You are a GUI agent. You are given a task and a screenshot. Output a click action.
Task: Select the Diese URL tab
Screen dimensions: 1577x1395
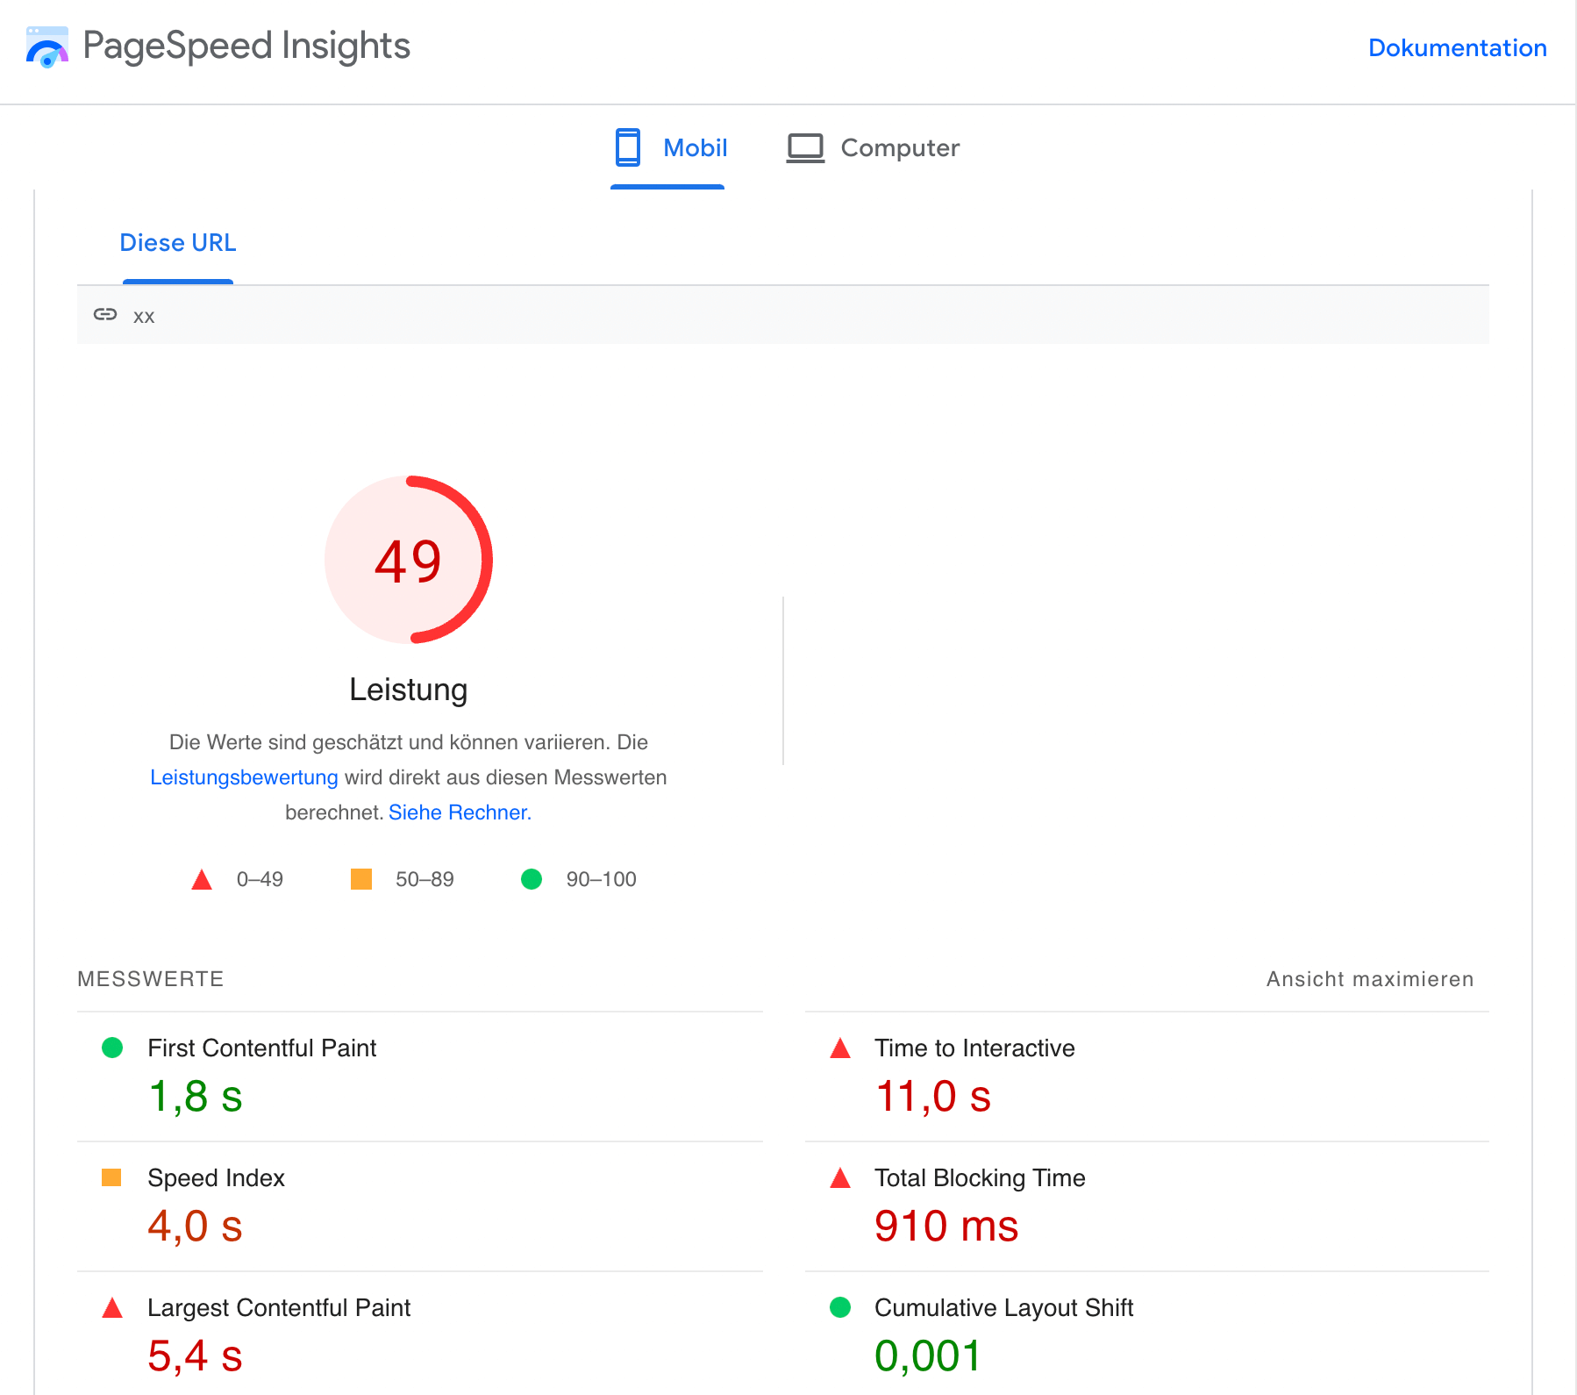pyautogui.click(x=178, y=243)
